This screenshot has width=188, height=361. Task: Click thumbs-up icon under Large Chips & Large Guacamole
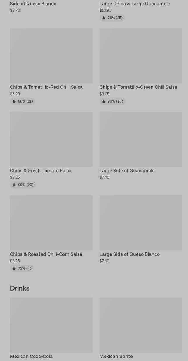(104, 18)
